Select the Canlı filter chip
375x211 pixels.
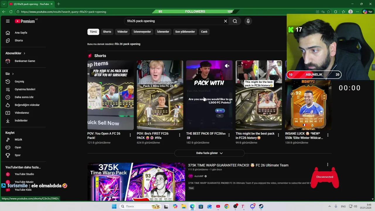tap(204, 32)
